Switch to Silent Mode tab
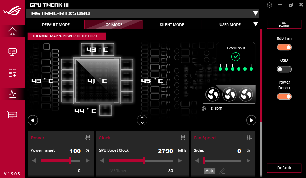 [172, 25]
